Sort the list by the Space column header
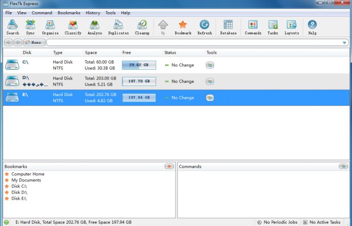The image size is (352, 226). pyautogui.click(x=90, y=53)
